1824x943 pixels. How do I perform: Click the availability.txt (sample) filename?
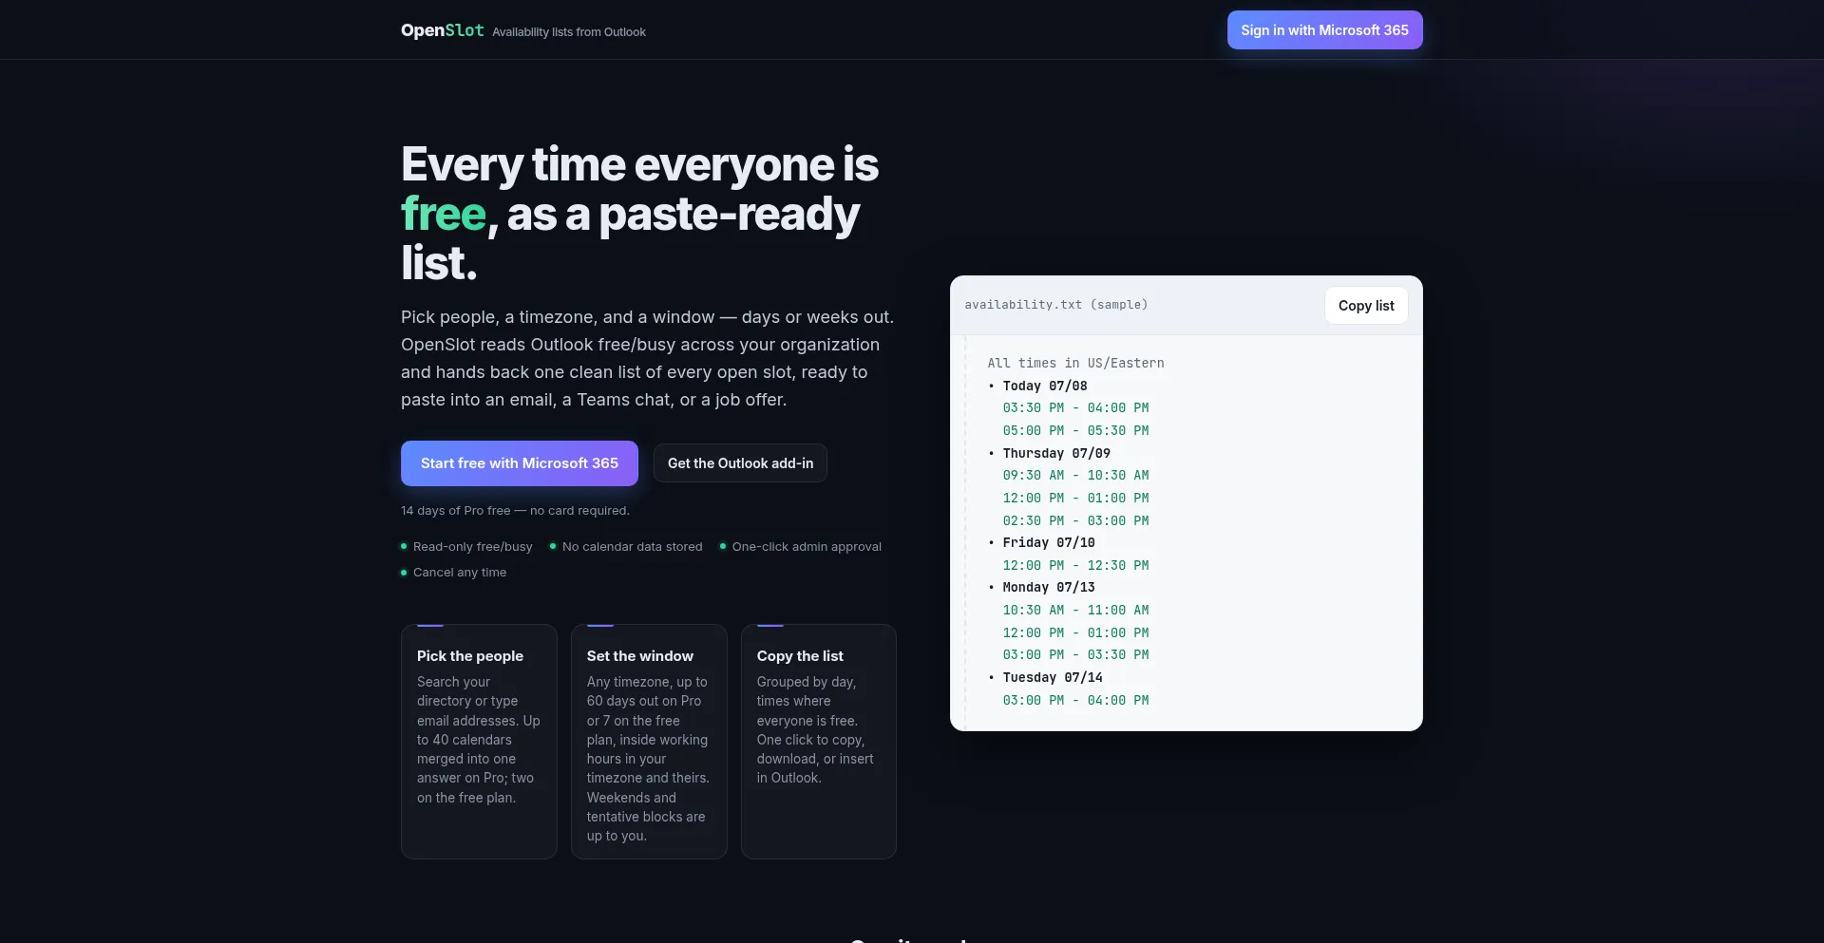1056,305
